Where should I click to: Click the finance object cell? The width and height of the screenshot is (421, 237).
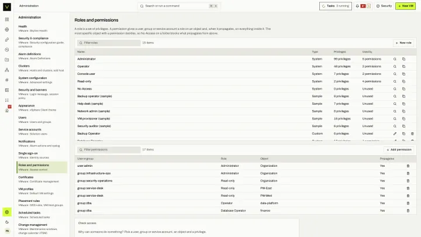tap(265, 211)
